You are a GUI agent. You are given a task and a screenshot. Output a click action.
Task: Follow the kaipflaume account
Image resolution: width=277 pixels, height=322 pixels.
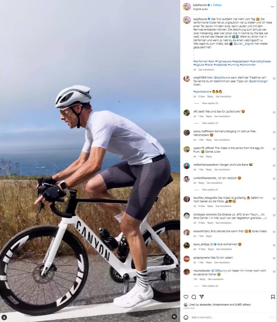click(218, 5)
